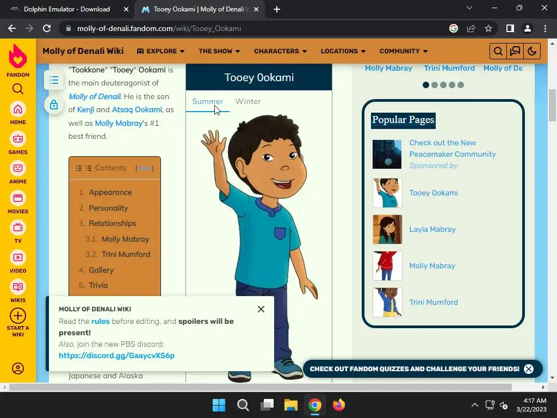Expand the Community menu

pyautogui.click(x=404, y=51)
